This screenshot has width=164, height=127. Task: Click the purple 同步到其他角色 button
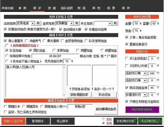pos(142,110)
